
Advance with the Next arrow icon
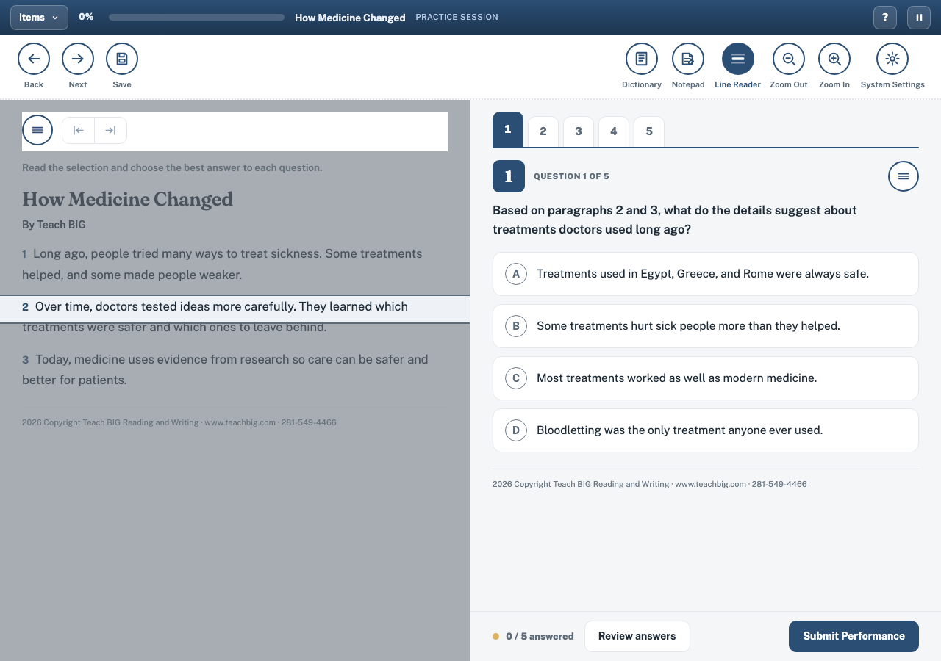[78, 59]
